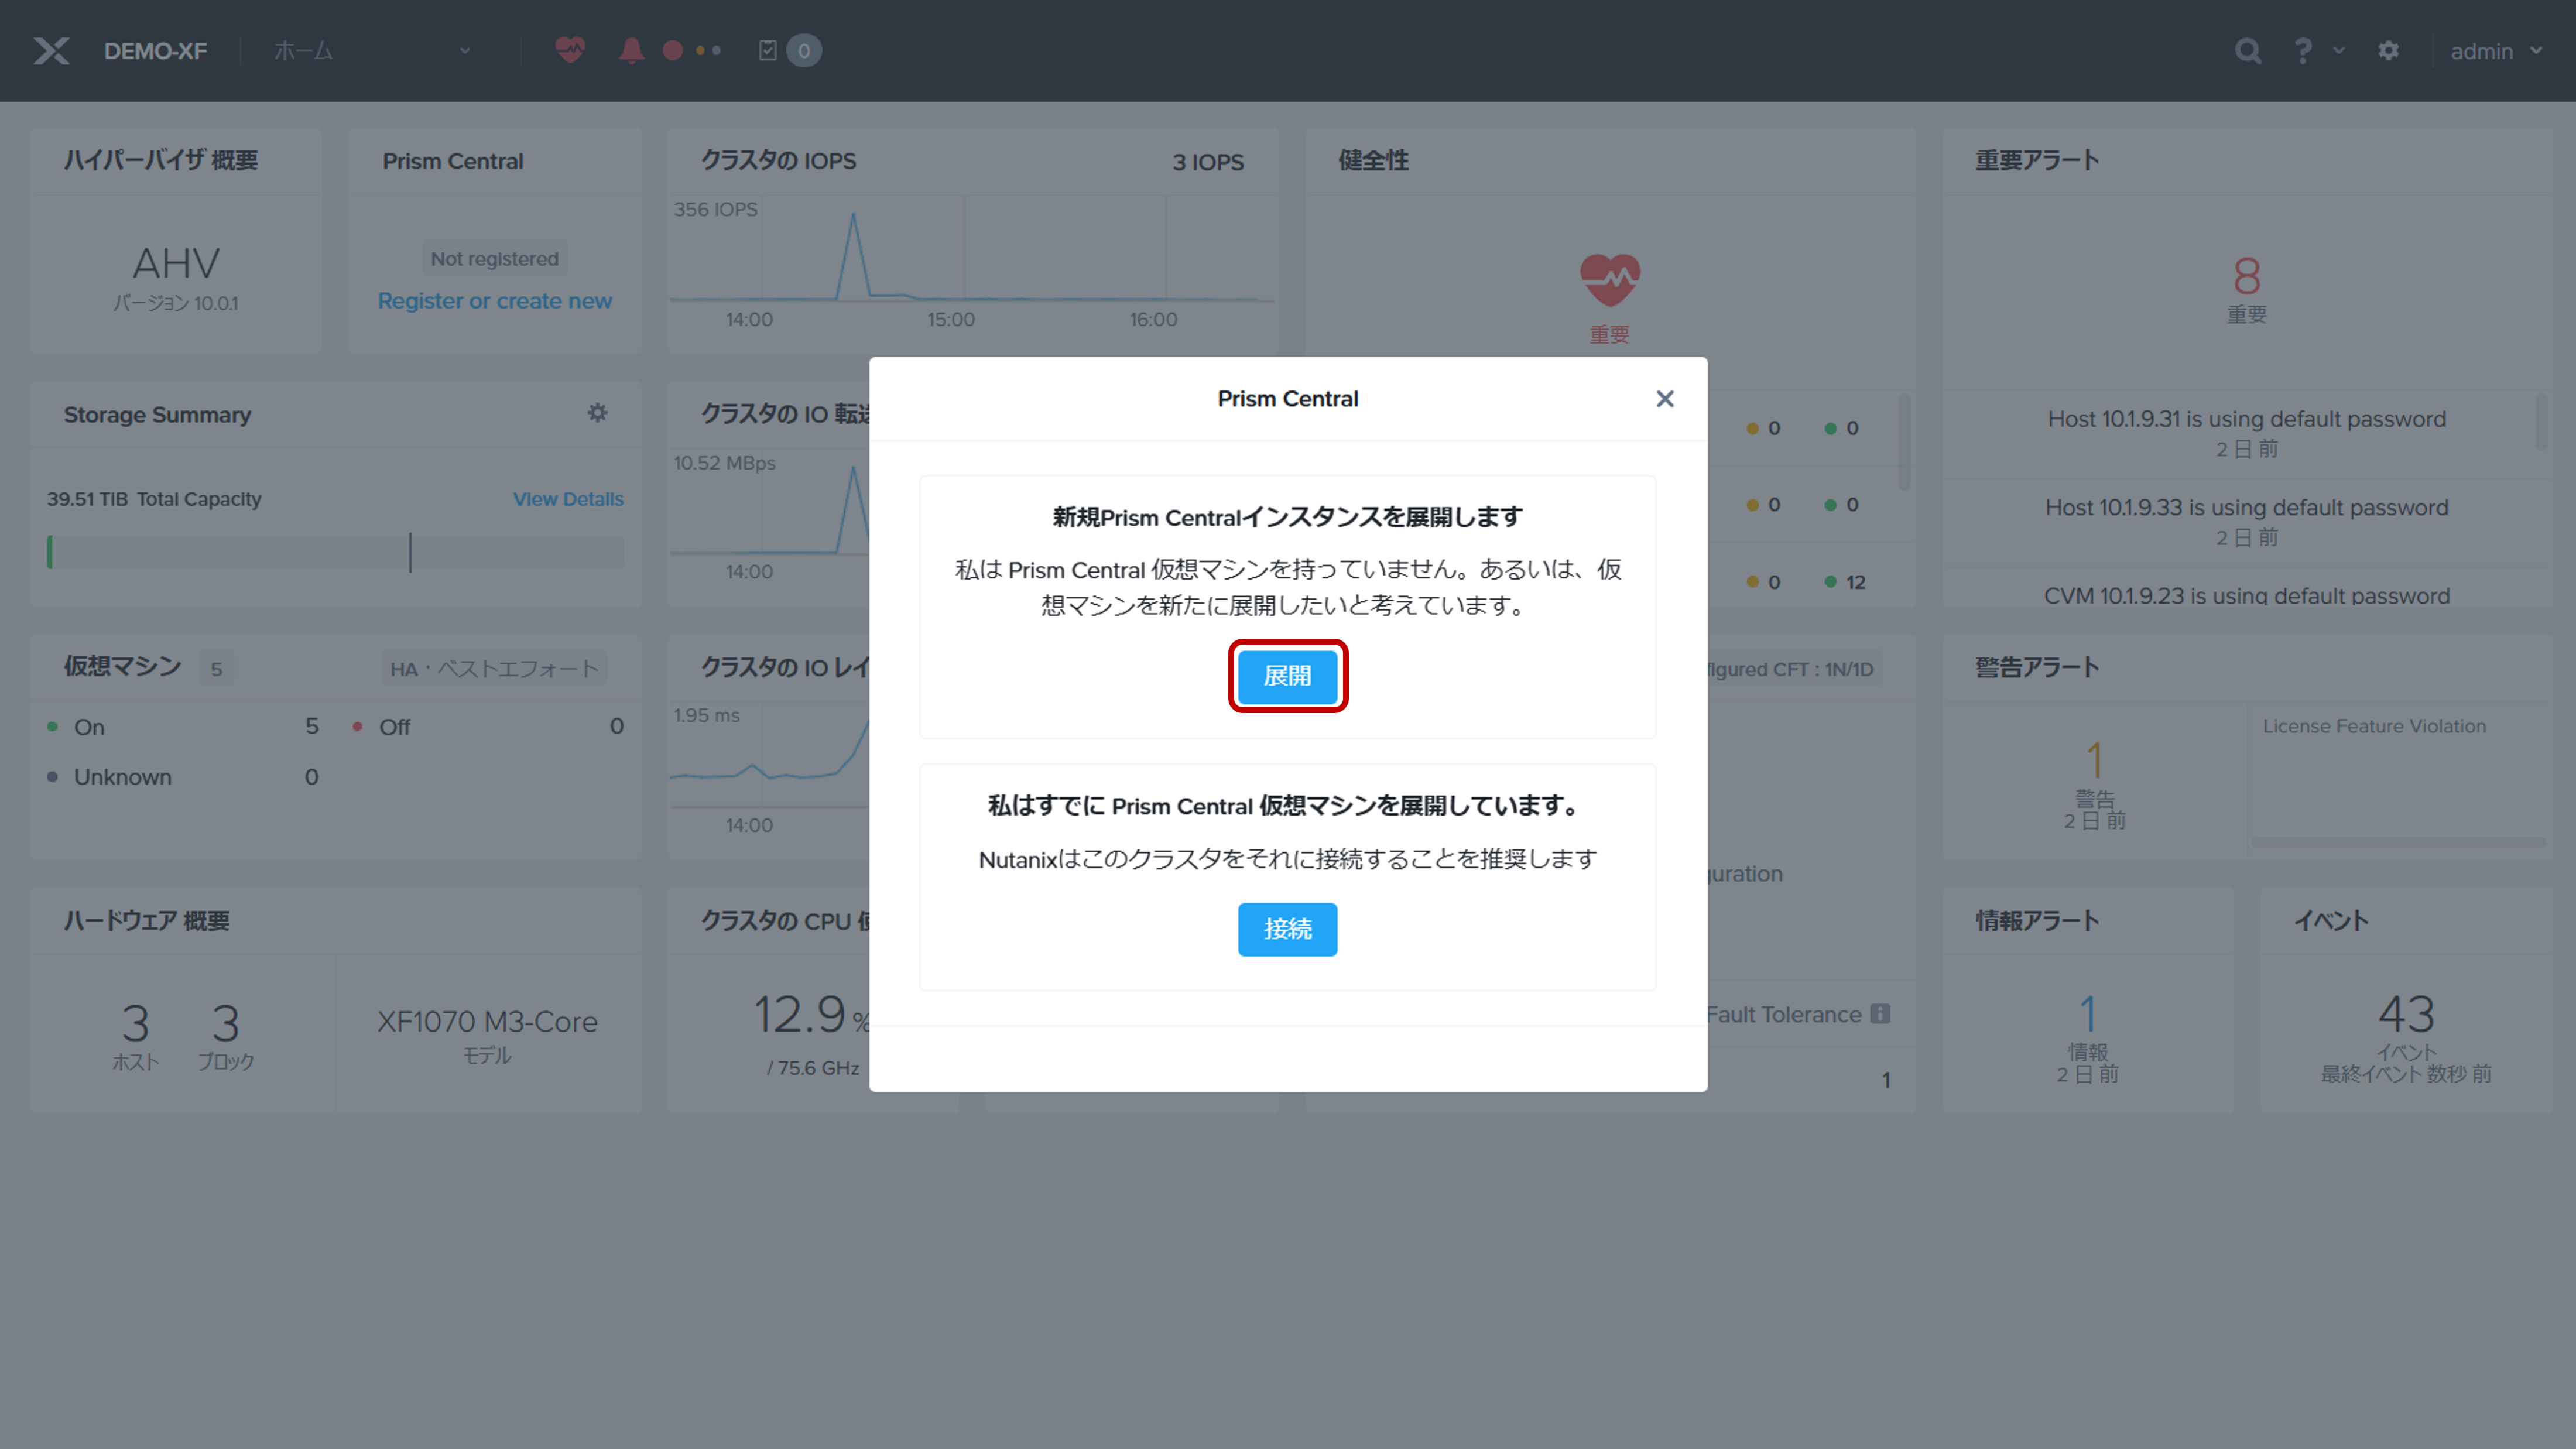
Task: Open the tasks checklist icon
Action: 768,50
